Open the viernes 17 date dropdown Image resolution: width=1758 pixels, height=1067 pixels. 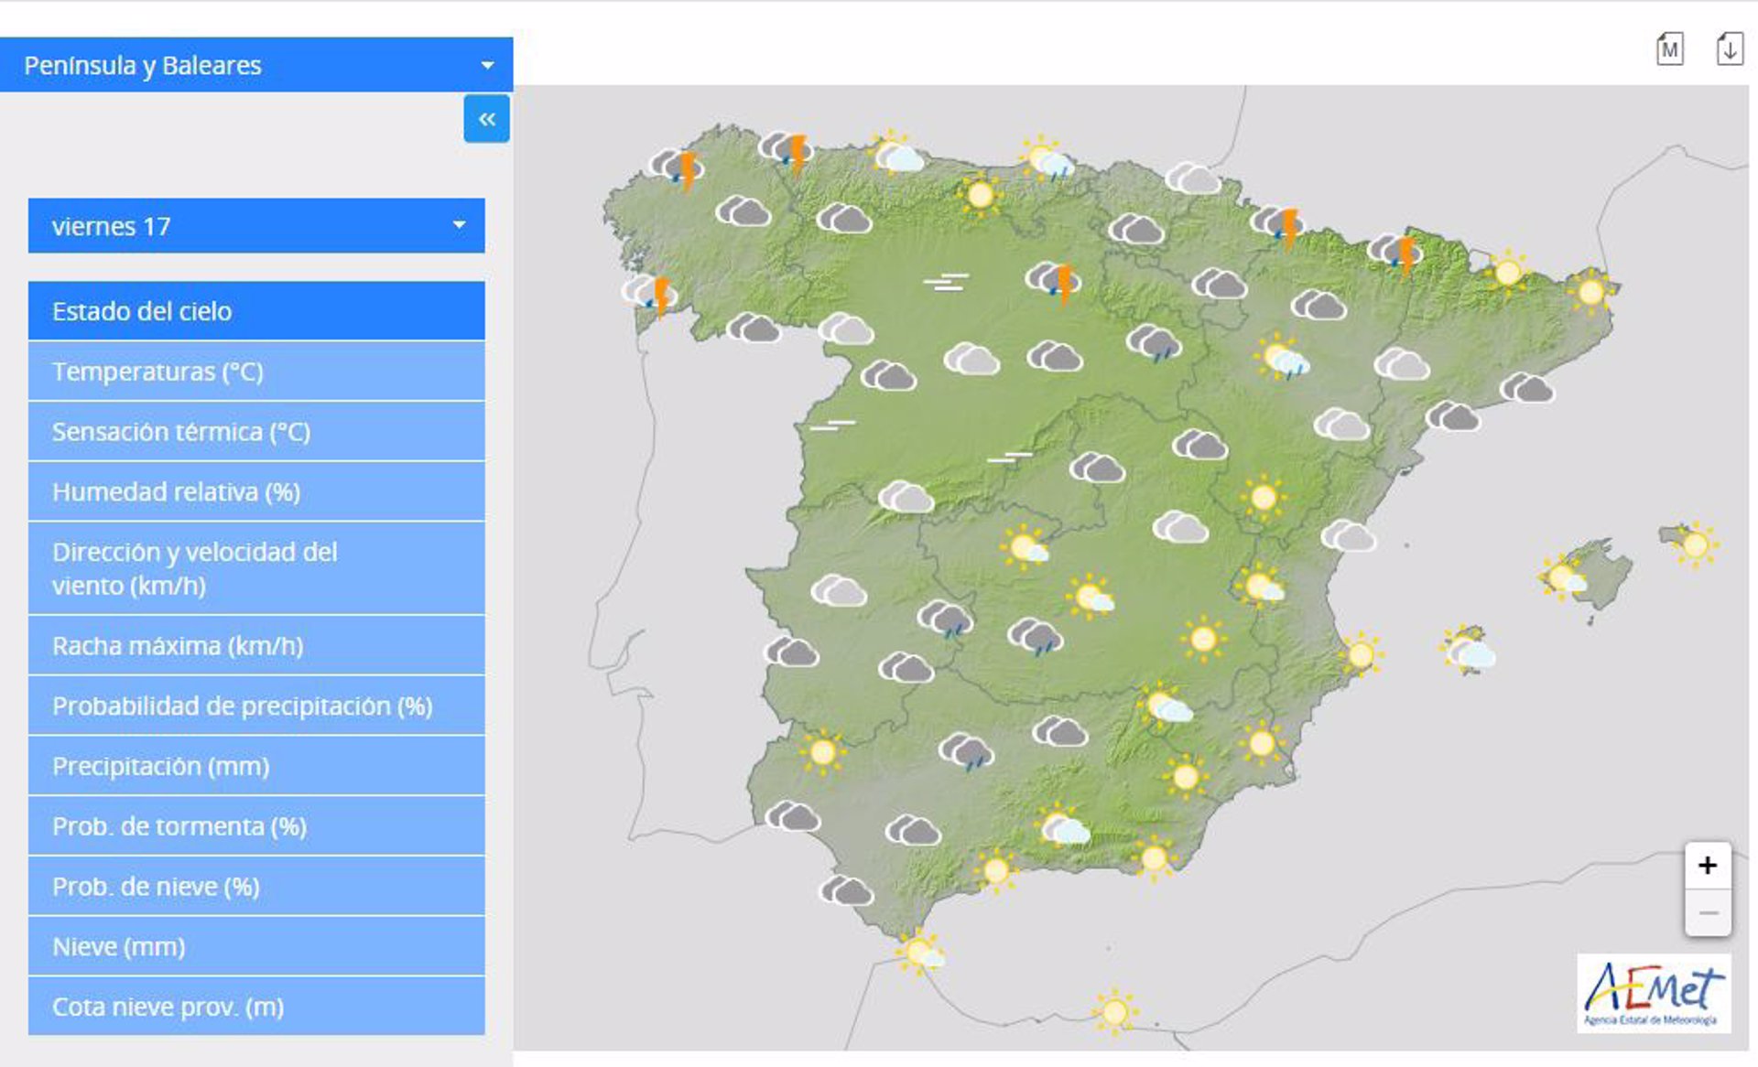(x=256, y=225)
